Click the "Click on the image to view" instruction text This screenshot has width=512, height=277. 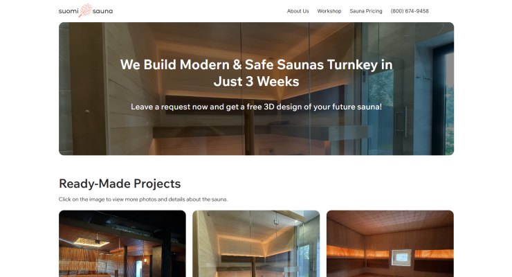(x=143, y=199)
